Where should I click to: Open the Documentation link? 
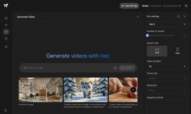pyautogui.click(x=172, y=6)
